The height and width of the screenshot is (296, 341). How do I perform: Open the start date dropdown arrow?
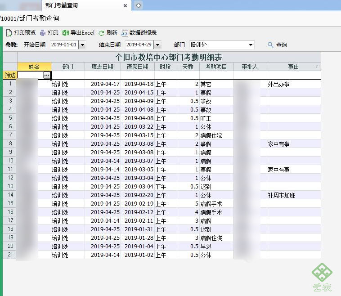(x=82, y=45)
